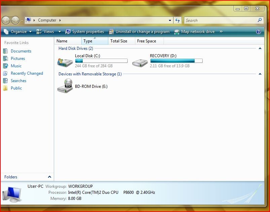Sort by the Name column header
270x212 pixels.
coord(68,41)
